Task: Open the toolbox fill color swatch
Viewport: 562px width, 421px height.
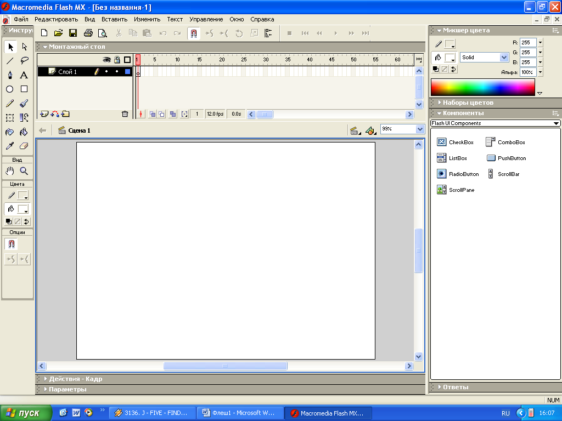Action: [x=23, y=209]
